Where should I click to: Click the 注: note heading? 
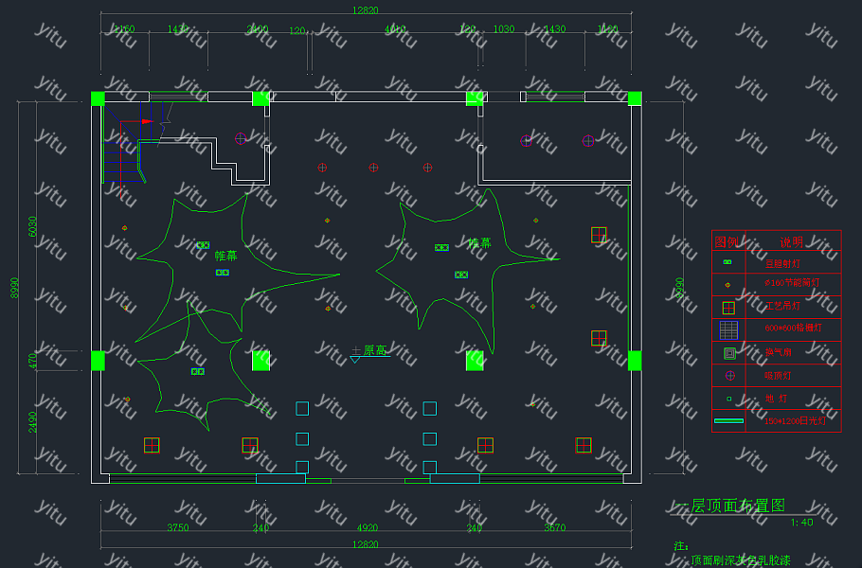point(681,546)
